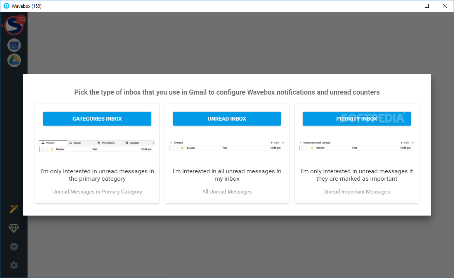Click the 'Pick the type of inbox' heading

(227, 92)
